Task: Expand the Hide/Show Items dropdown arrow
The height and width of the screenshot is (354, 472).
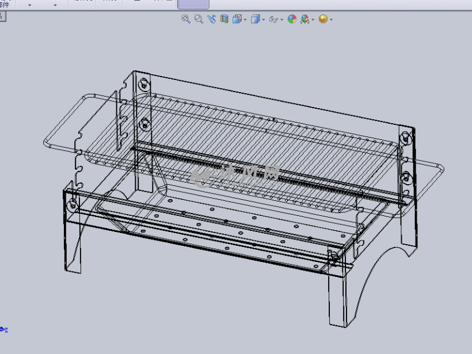Action: 282,20
